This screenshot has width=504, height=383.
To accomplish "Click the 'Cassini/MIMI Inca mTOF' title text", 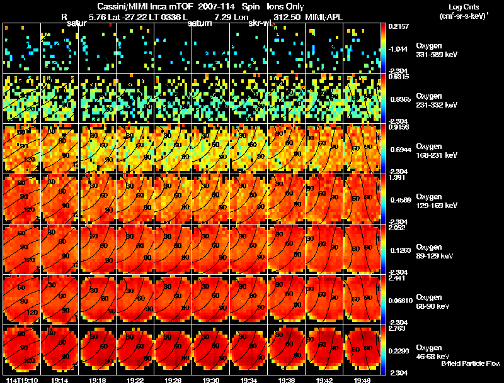I will (x=144, y=6).
